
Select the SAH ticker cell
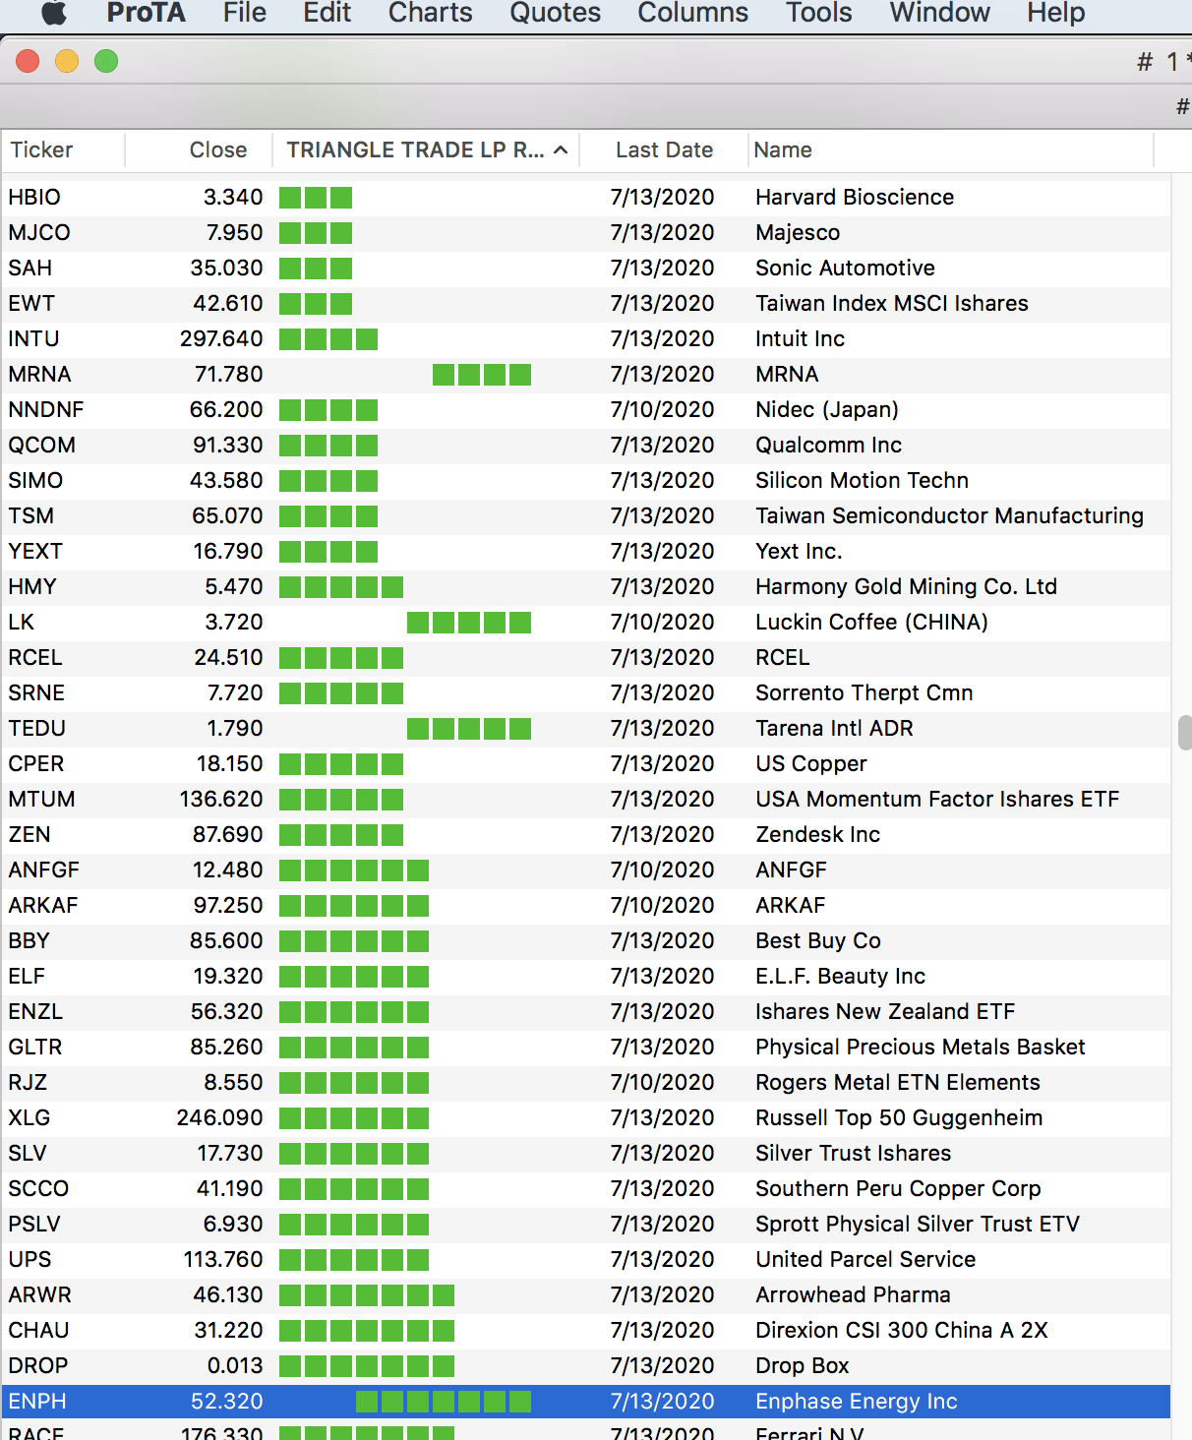30,268
